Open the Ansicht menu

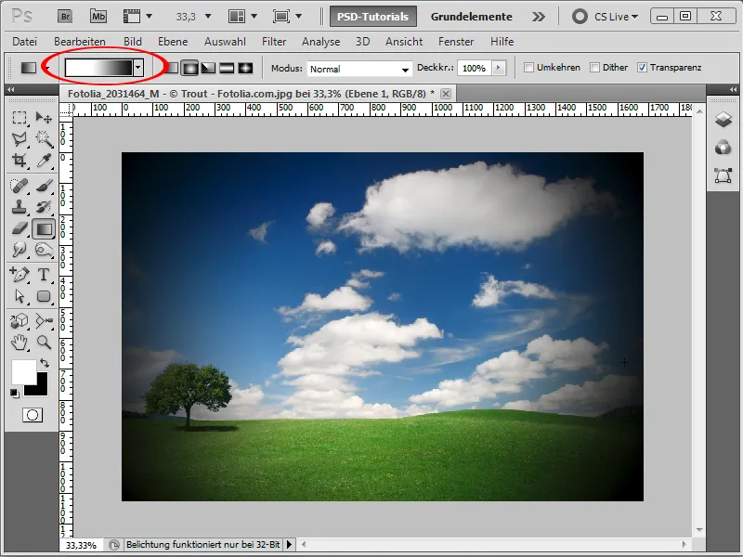coord(404,42)
